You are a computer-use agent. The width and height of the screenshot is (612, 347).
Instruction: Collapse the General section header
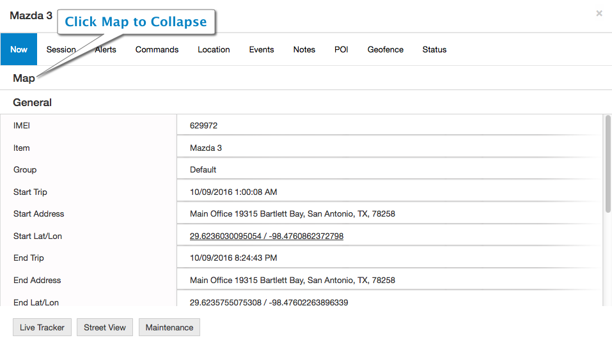click(33, 102)
